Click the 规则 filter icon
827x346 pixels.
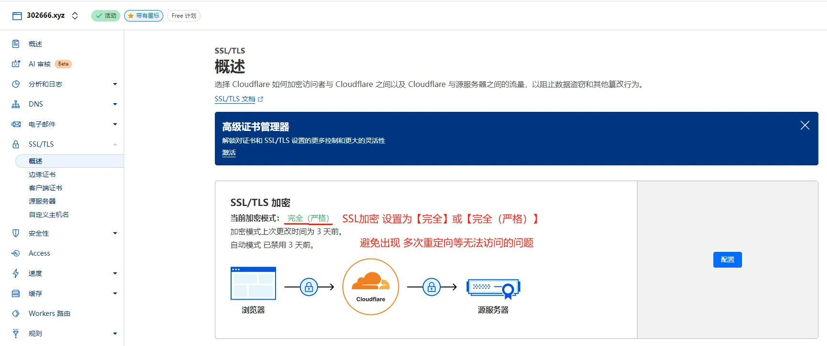click(16, 333)
